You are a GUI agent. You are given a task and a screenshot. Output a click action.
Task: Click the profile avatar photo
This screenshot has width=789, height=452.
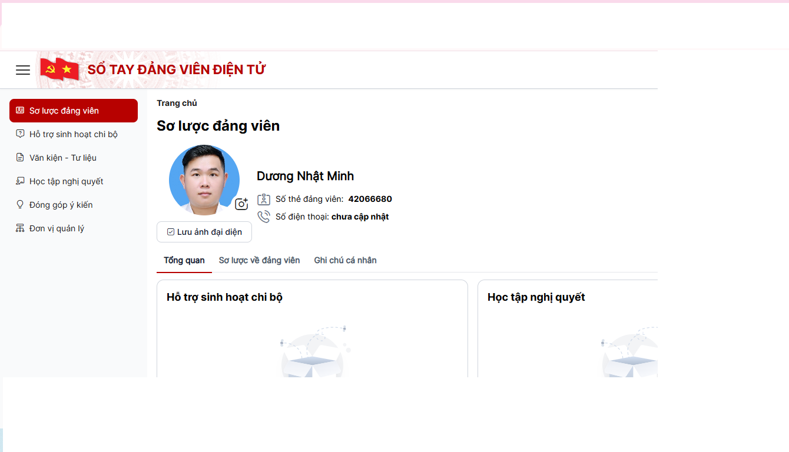click(x=204, y=180)
